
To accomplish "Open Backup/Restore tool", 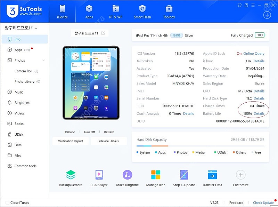I will coord(71,178).
